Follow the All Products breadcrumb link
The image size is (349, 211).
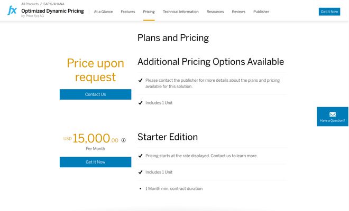click(30, 4)
